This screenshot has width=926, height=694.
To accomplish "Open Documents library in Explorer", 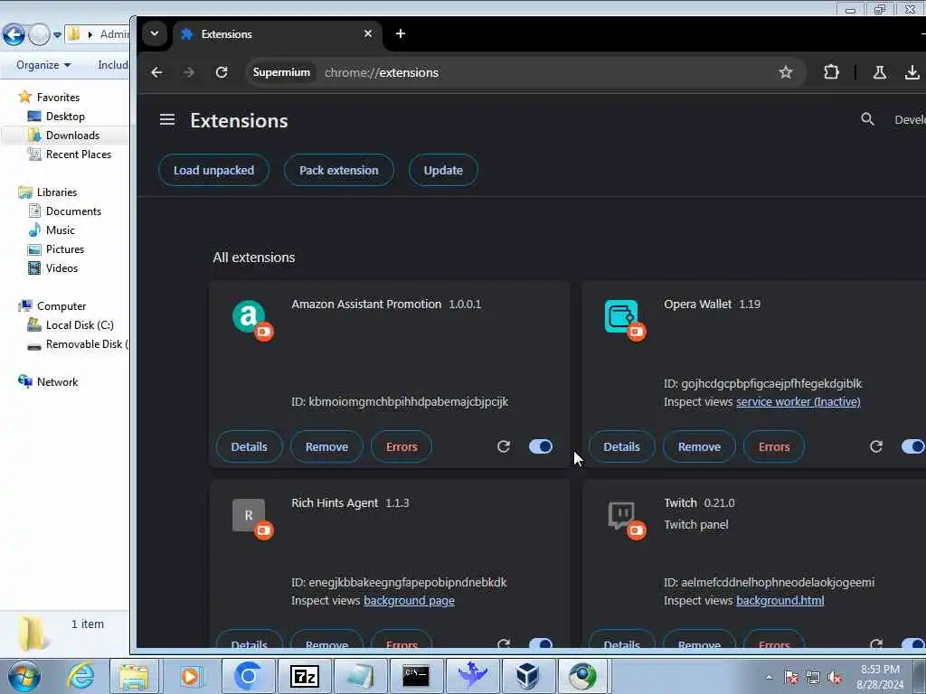I will [65, 211].
